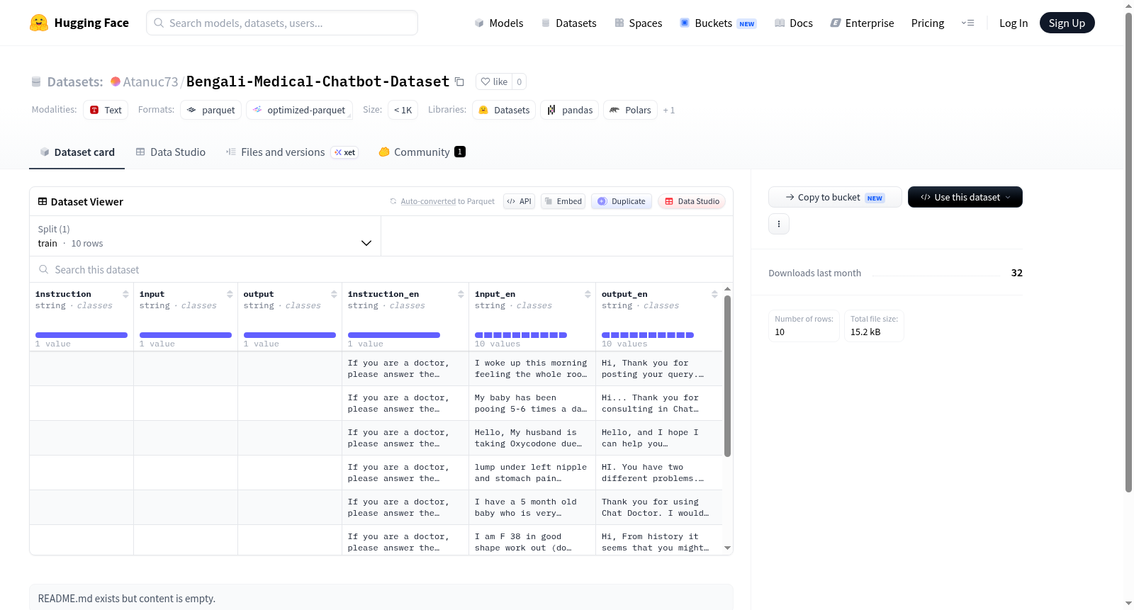Open the three-dot more options button
This screenshot has height=610, width=1134.
click(779, 224)
